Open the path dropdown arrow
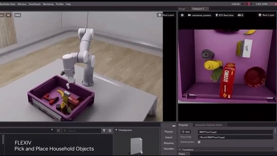277x156 pixels. (52, 130)
